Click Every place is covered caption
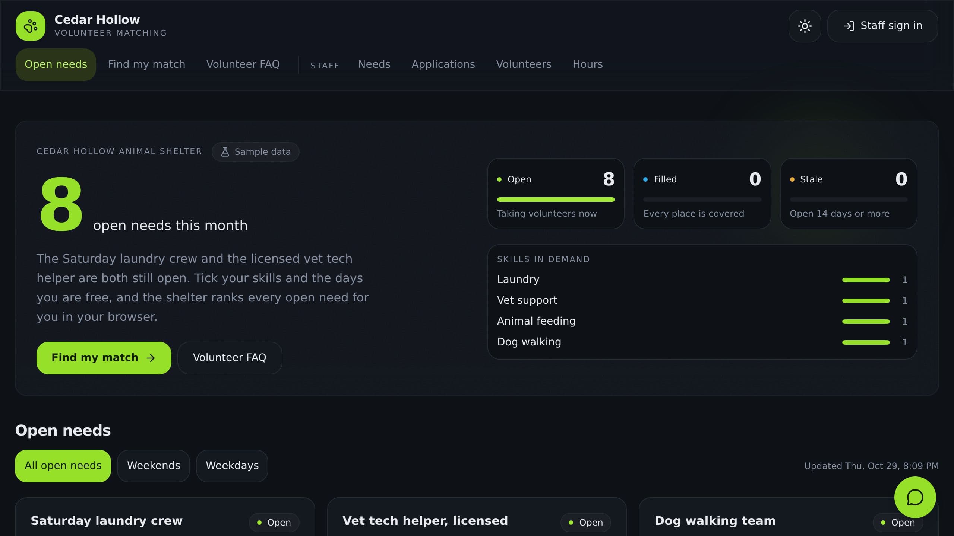The image size is (954, 536). click(694, 214)
